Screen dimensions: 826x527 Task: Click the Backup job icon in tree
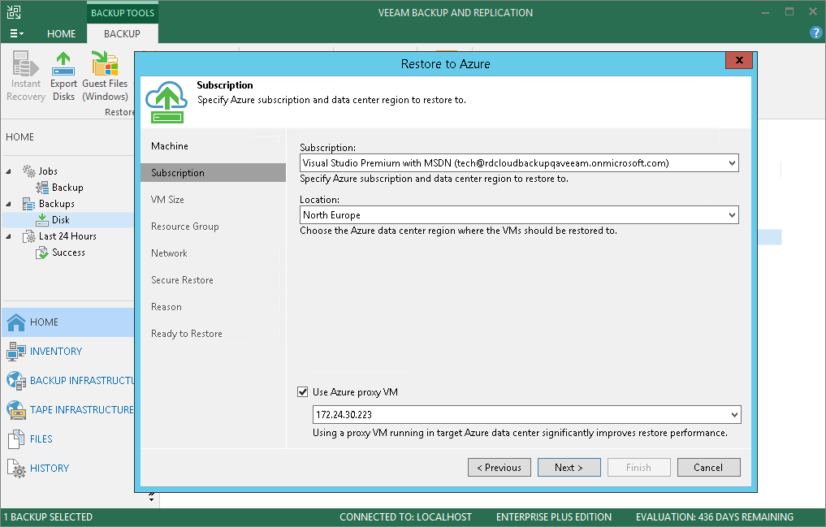(42, 188)
